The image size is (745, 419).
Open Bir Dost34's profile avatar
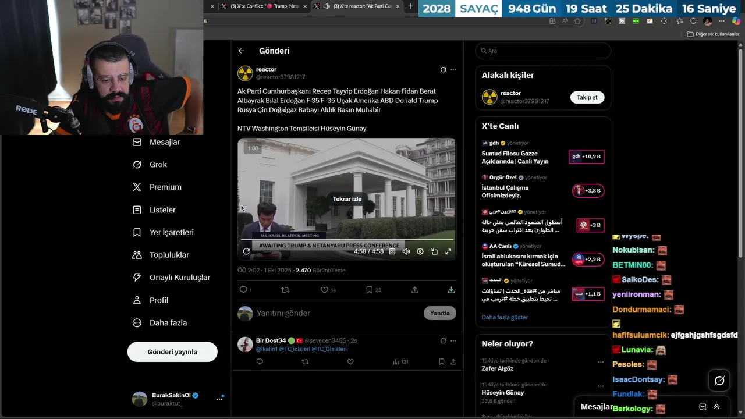[x=245, y=344]
